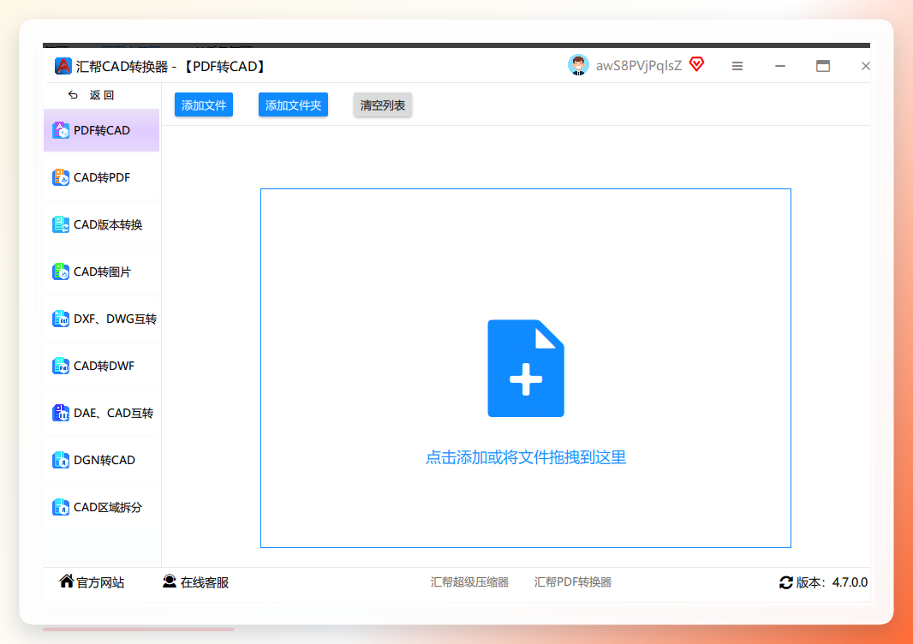Click the CAD转PDF sidebar icon
This screenshot has height=644, width=913.
pyautogui.click(x=61, y=177)
